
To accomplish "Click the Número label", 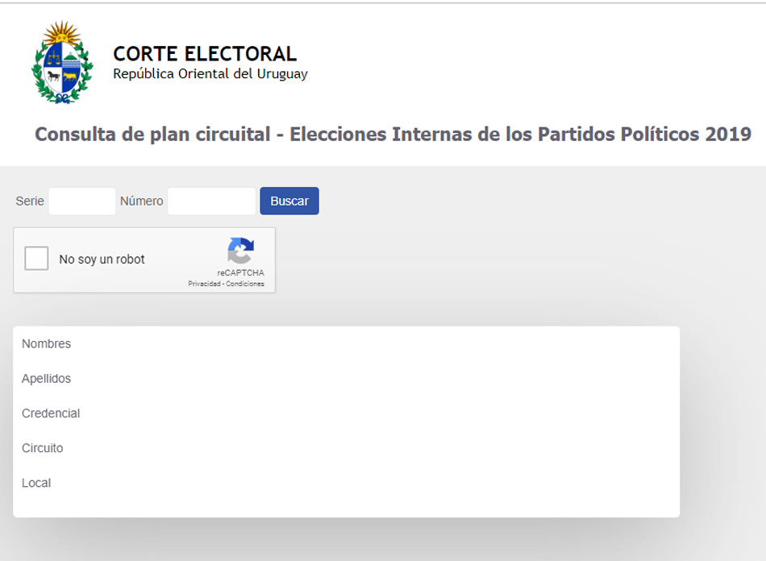I will [x=142, y=202].
